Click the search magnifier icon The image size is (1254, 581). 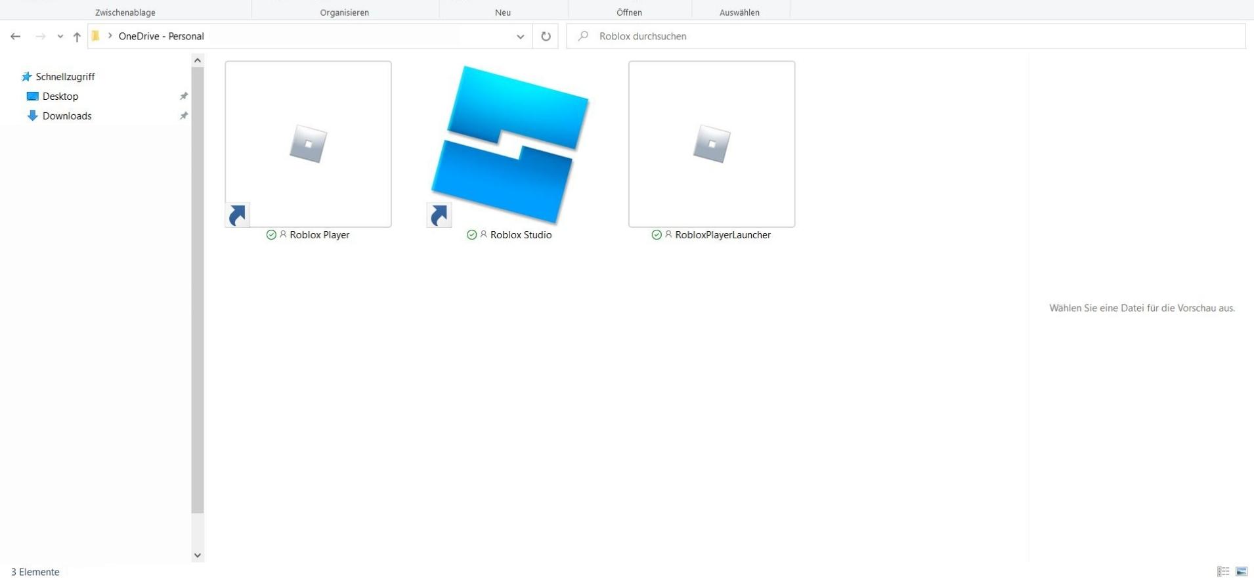tap(583, 36)
